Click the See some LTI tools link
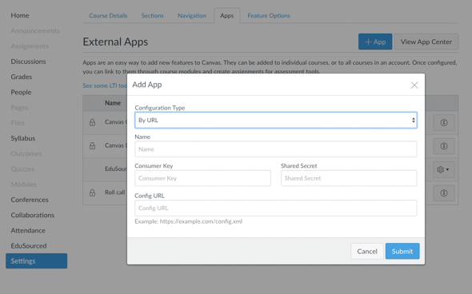 tap(105, 85)
